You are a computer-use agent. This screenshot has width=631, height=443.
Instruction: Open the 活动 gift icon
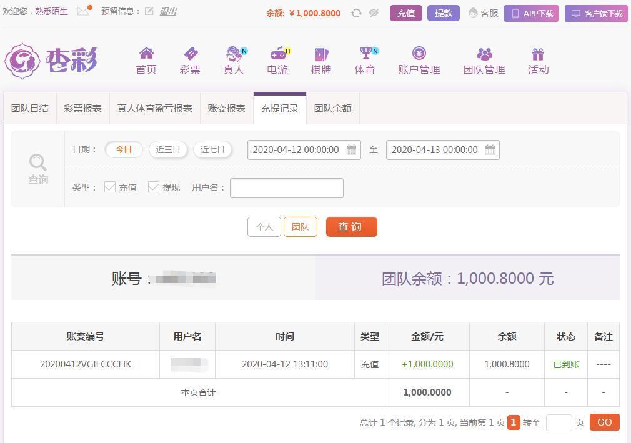pos(538,54)
